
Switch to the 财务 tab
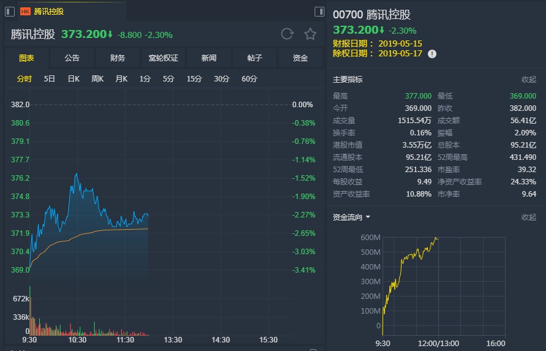pos(118,58)
